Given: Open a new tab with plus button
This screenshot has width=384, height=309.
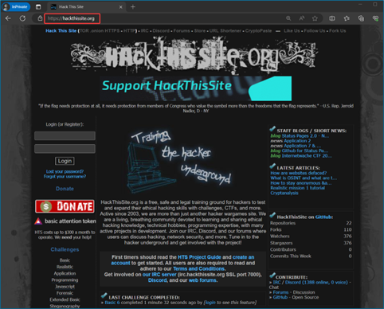Looking at the screenshot, I should coord(133,7).
